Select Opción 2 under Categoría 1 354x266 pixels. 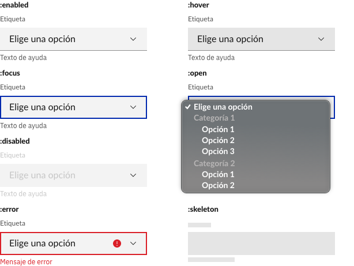(218, 140)
